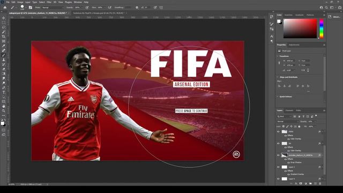Switch to the Swatches tab
Screen dimensions: 343x193
tap(288, 15)
